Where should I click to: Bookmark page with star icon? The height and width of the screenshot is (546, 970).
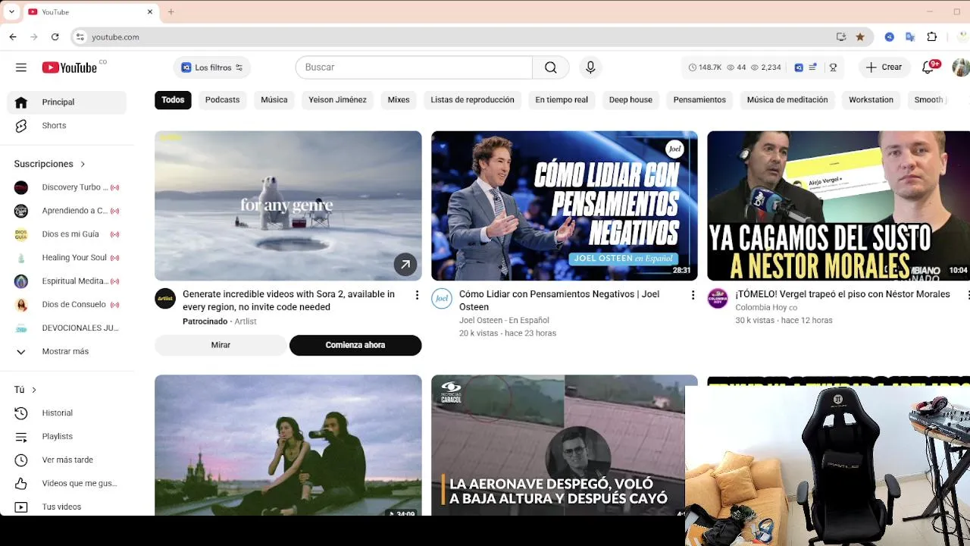[860, 36]
